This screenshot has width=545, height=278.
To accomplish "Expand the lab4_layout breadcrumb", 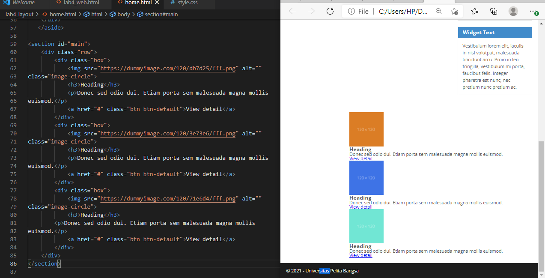I will 19,14.
